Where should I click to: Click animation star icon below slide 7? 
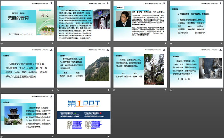point(114,90)
